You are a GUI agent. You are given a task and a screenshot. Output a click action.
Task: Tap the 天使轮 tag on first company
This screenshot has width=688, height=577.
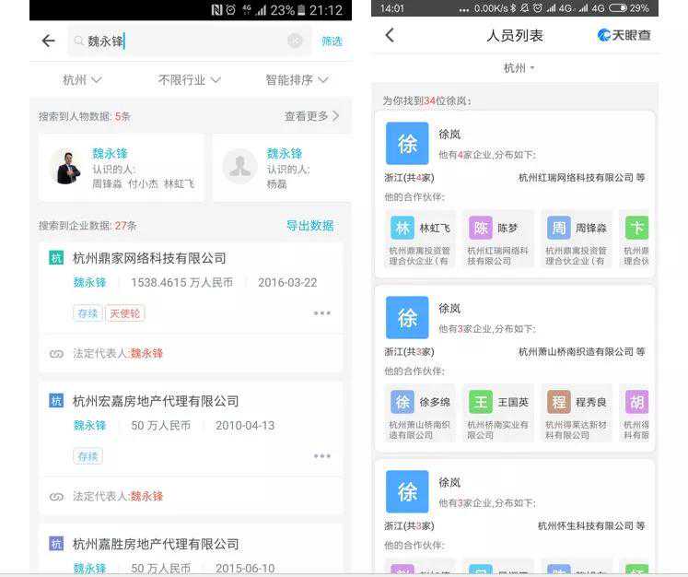click(x=124, y=313)
